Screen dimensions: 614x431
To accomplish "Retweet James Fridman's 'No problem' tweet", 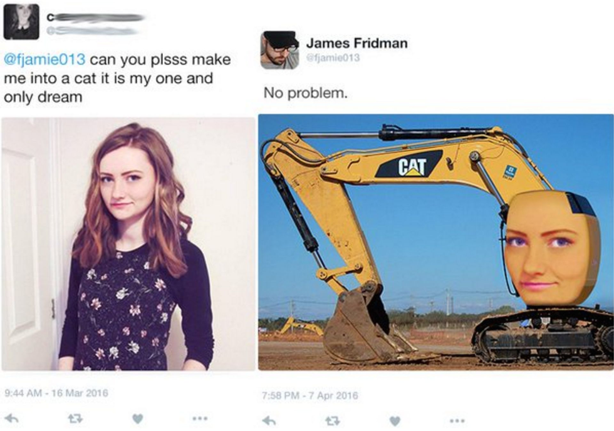I will coord(333,421).
